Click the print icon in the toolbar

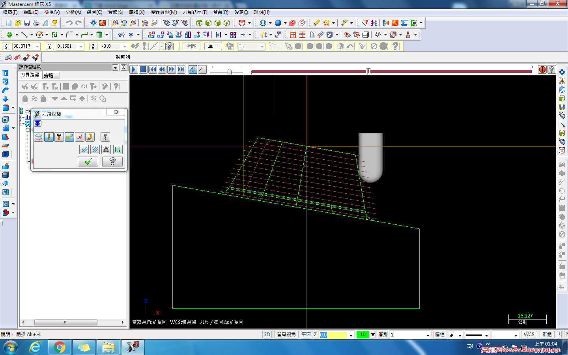pos(36,23)
